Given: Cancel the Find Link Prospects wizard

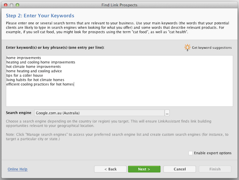Looking at the screenshot, I should tap(180, 169).
